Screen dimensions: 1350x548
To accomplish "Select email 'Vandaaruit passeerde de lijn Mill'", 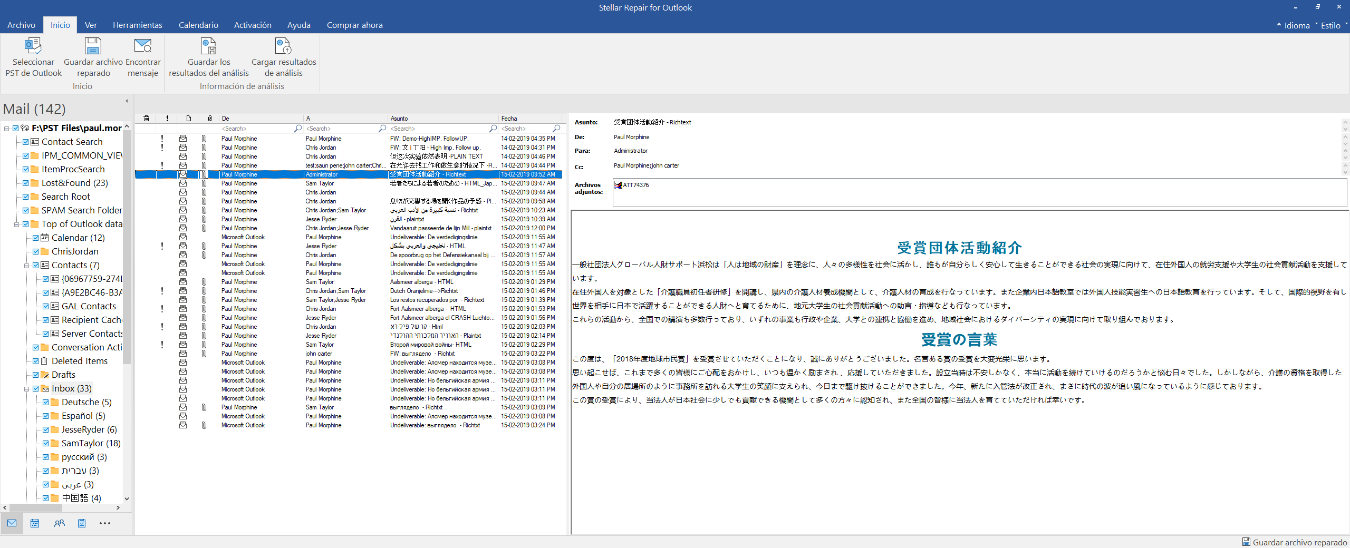I will click(349, 228).
